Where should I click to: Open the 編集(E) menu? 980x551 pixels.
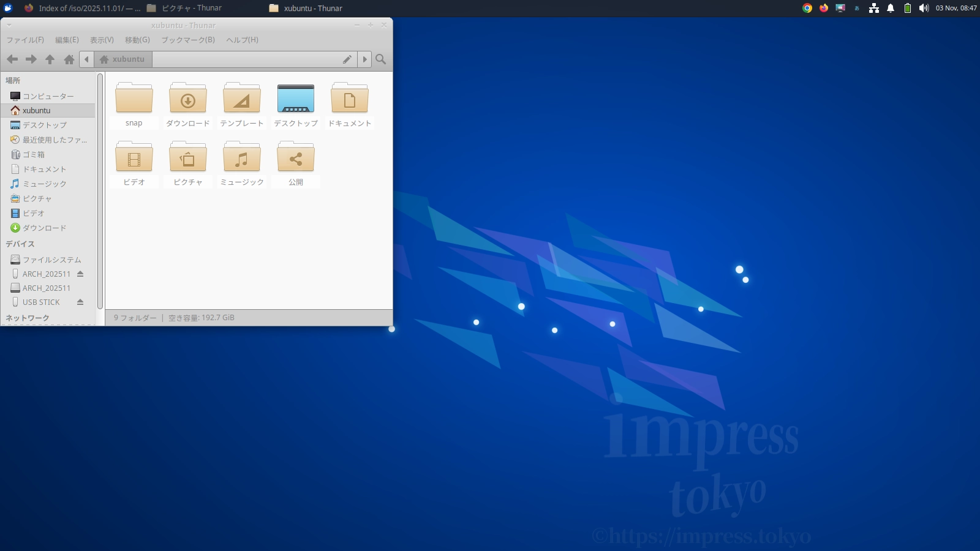[x=67, y=40]
